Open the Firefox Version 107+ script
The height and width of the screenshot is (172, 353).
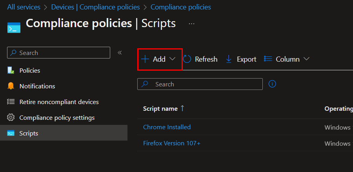pos(171,143)
